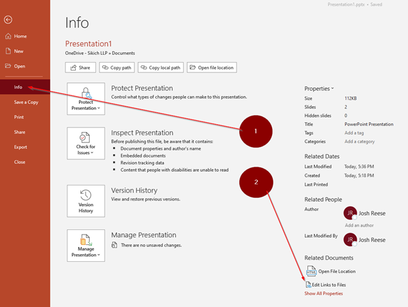
Task: Click Open file location button
Action: pyautogui.click(x=211, y=67)
